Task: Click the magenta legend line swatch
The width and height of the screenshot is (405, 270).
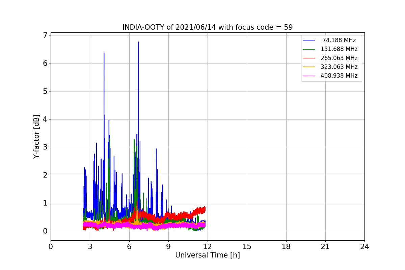Action: pyautogui.click(x=309, y=76)
